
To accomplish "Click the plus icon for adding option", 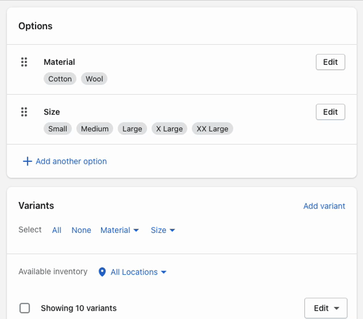I will (x=27, y=161).
